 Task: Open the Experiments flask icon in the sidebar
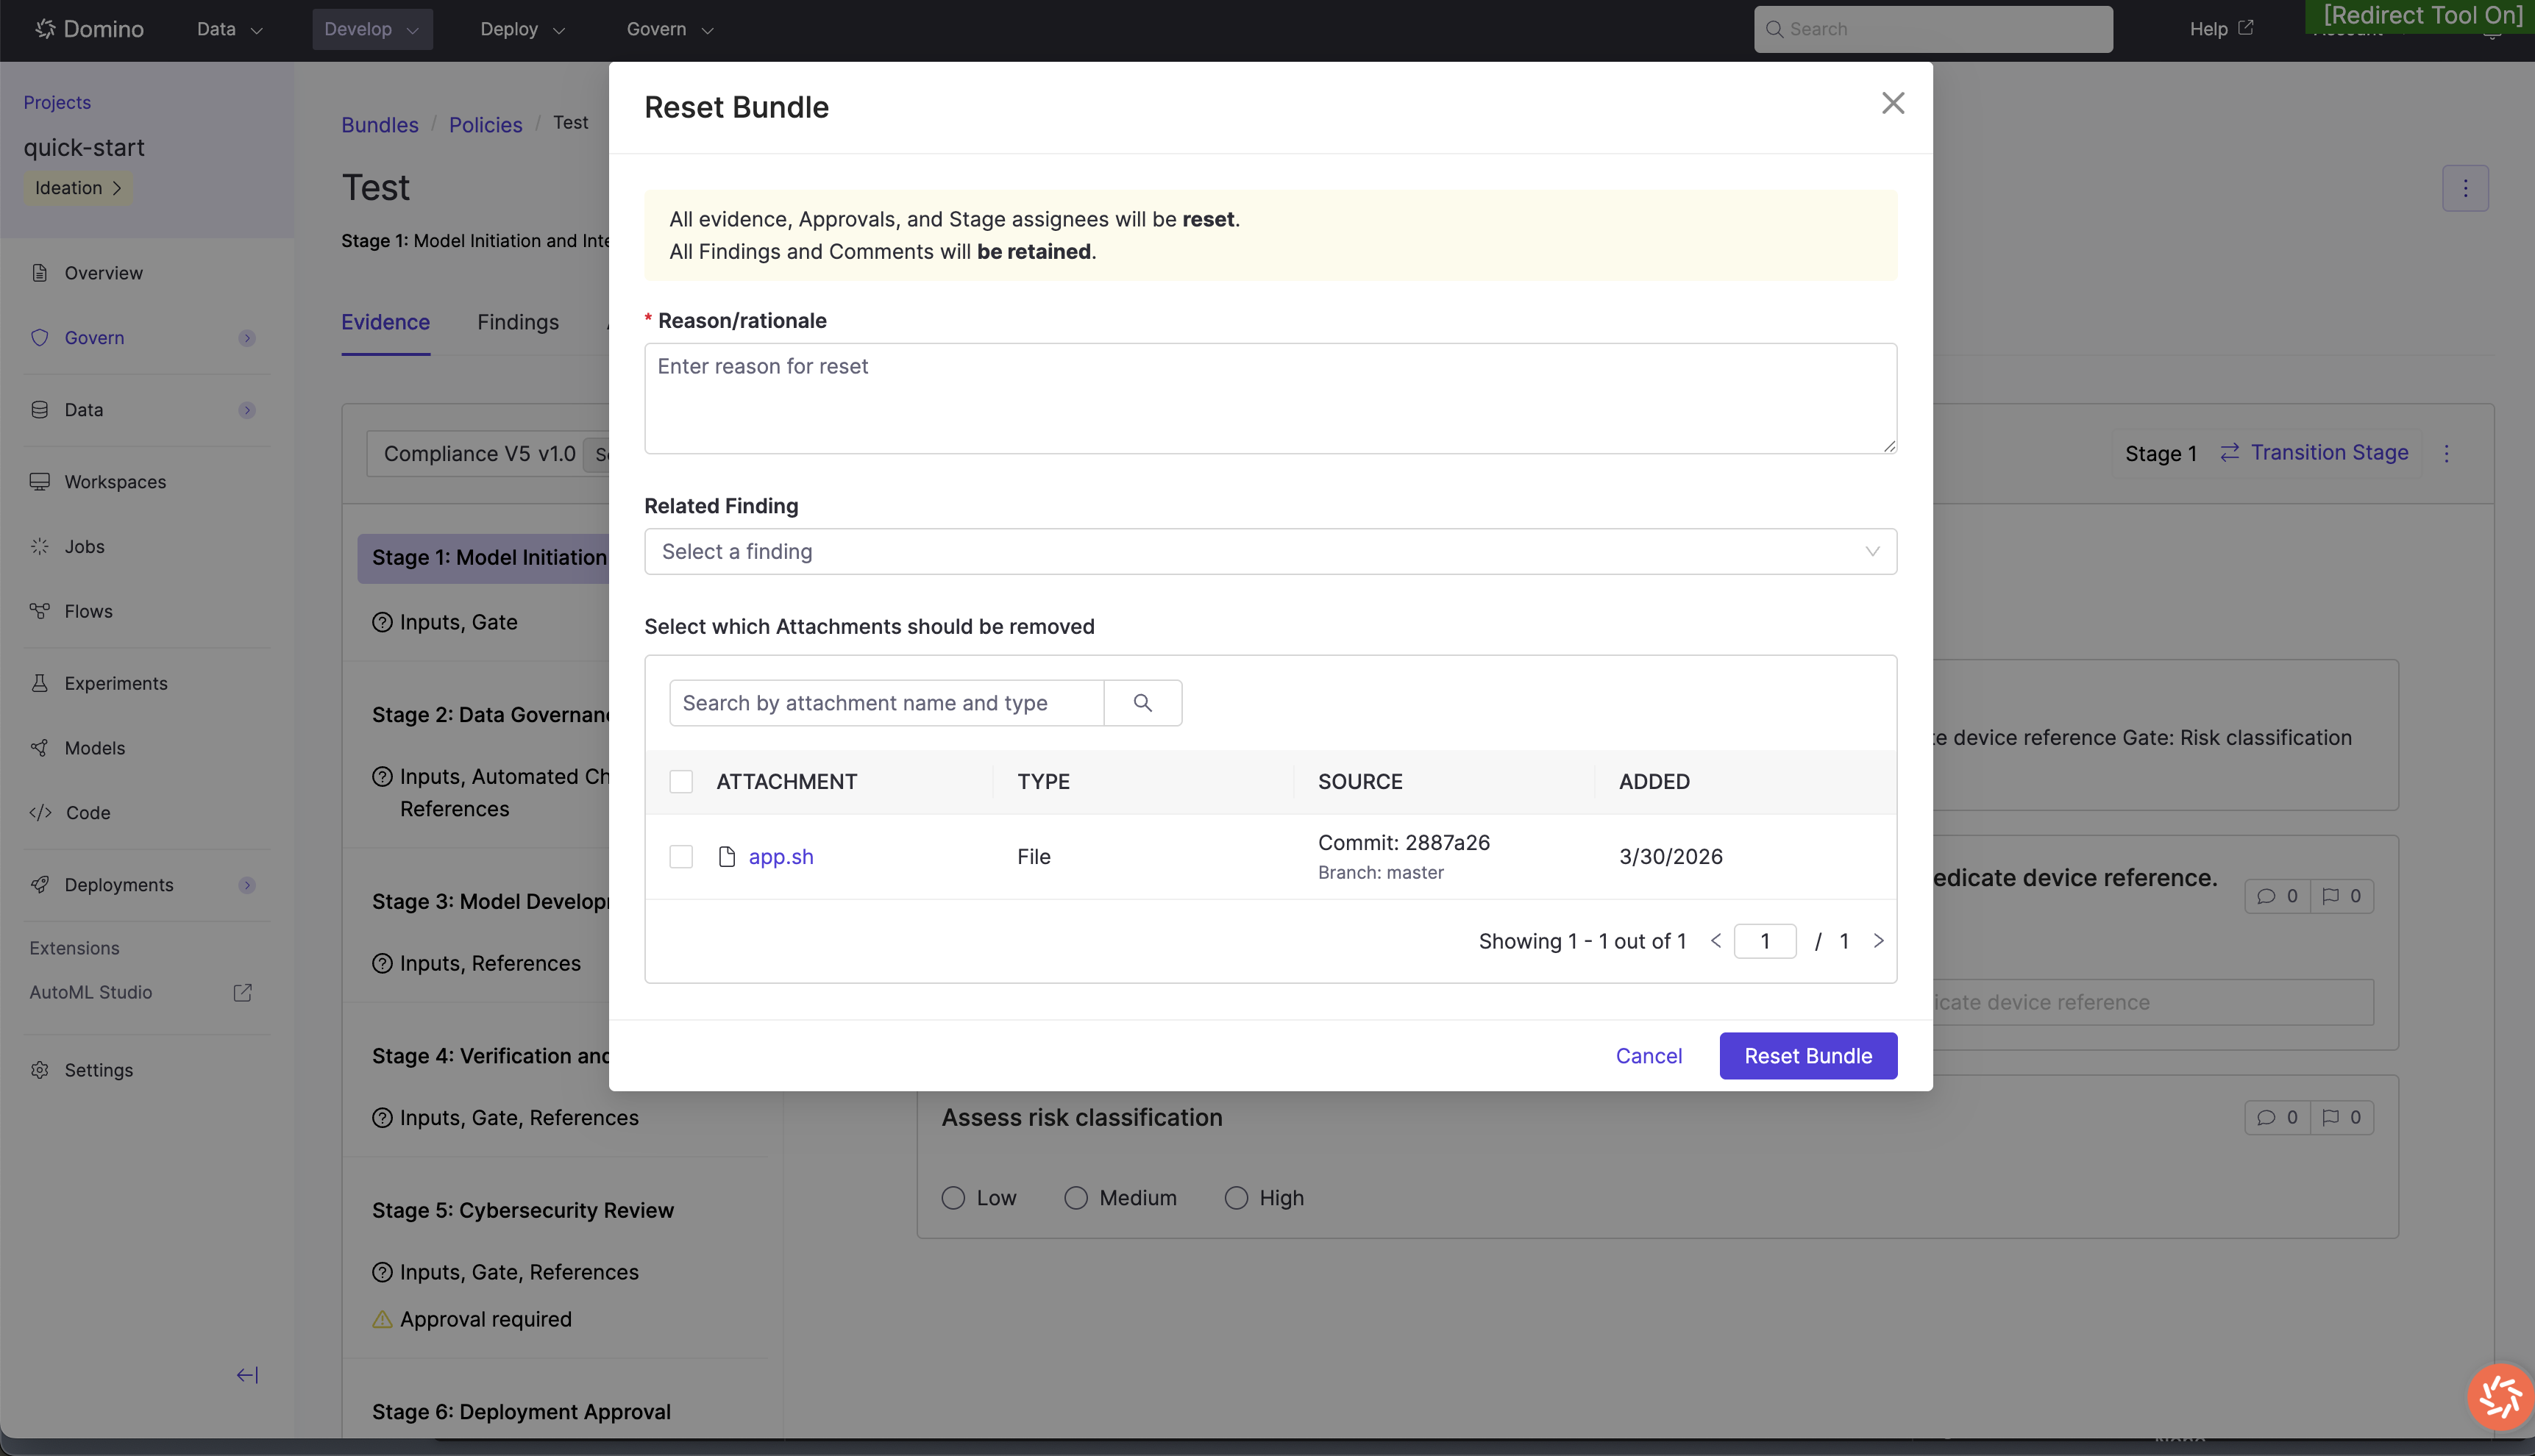pos(40,683)
